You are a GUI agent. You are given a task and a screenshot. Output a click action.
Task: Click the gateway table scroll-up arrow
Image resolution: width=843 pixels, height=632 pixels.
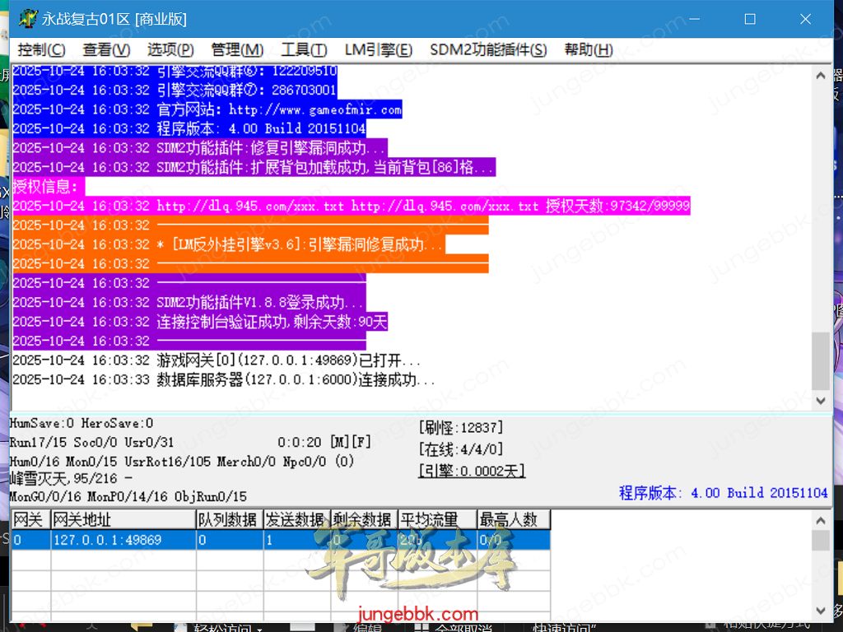coord(821,521)
